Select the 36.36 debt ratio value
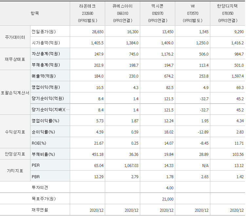Viewport: 246px width, 216px height. [x=134, y=155]
